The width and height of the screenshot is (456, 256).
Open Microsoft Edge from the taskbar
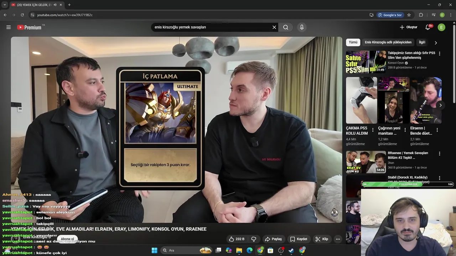249,250
